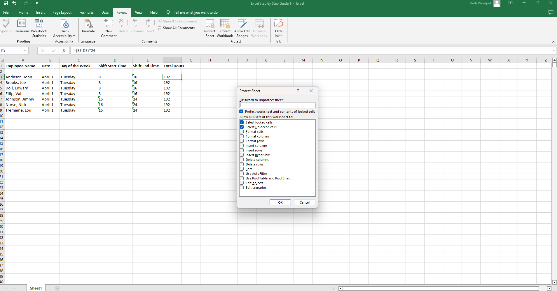
Task: Click Tell me what you want to do
Action: pos(196,13)
